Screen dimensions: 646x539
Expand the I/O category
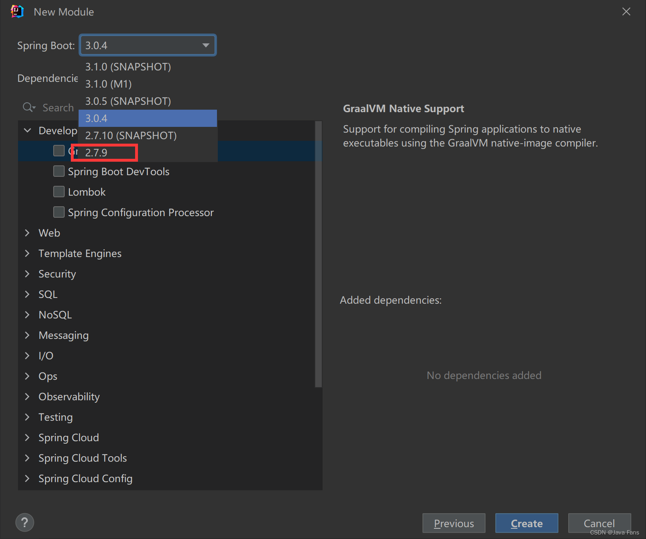click(27, 356)
